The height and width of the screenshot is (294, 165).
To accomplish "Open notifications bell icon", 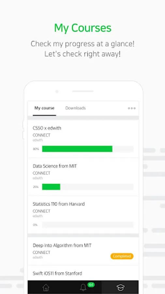I will pyautogui.click(x=83, y=287).
